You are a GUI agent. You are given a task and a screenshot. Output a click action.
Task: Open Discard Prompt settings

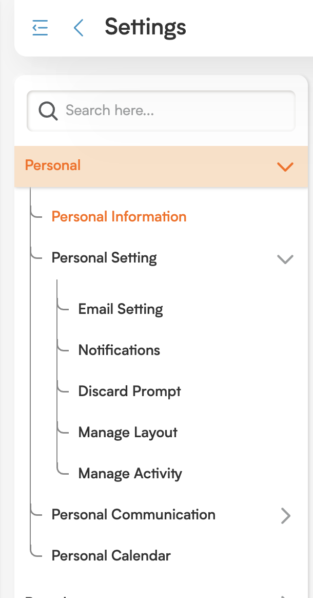(129, 391)
